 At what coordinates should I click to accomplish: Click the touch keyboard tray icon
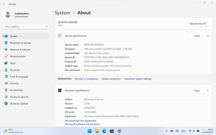tap(177, 131)
